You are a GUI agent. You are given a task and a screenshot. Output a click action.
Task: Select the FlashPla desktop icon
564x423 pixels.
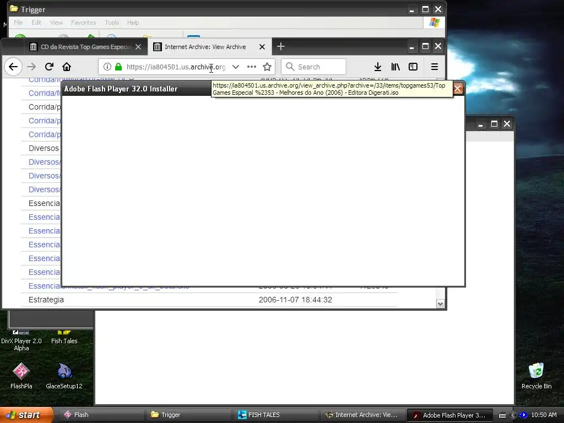click(x=21, y=376)
